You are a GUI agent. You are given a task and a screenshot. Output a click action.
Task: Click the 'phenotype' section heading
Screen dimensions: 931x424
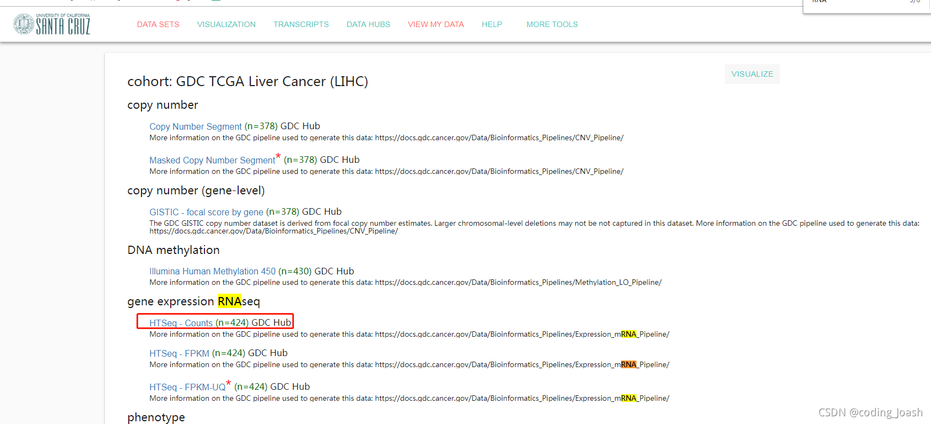coord(156,417)
